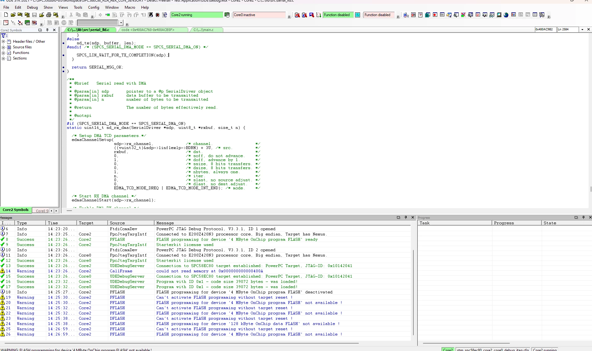The height and width of the screenshot is (351, 592).
Task: Open the Debug menu
Action: [32, 7]
